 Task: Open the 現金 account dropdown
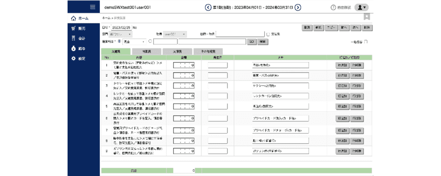tap(135, 42)
